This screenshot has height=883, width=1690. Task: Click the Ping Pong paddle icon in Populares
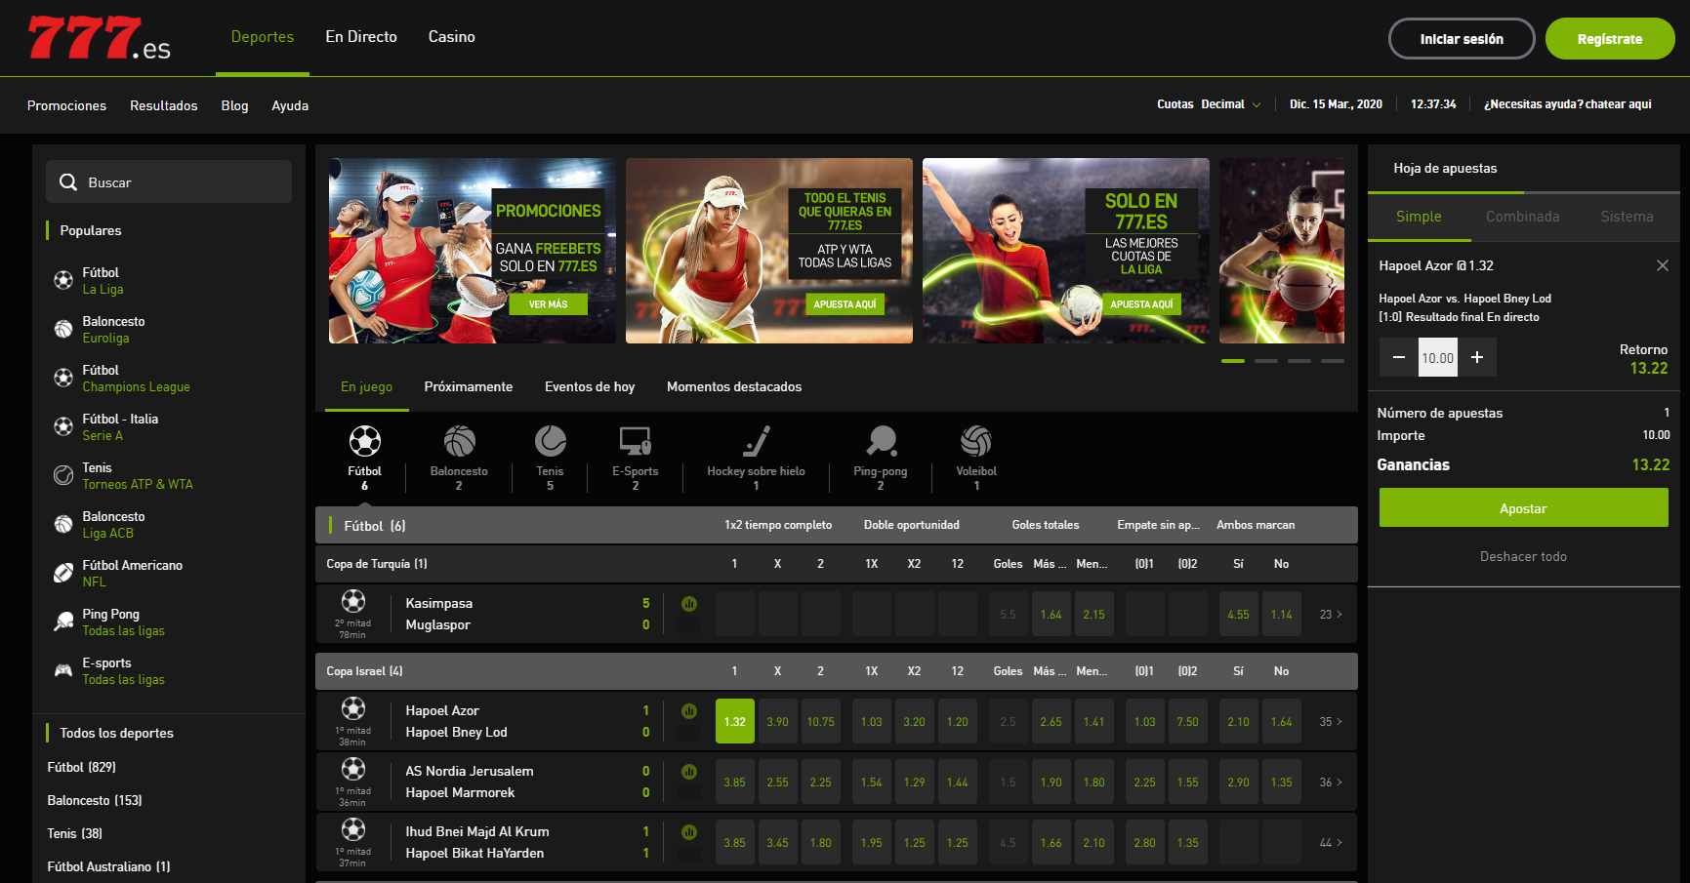[x=63, y=622]
